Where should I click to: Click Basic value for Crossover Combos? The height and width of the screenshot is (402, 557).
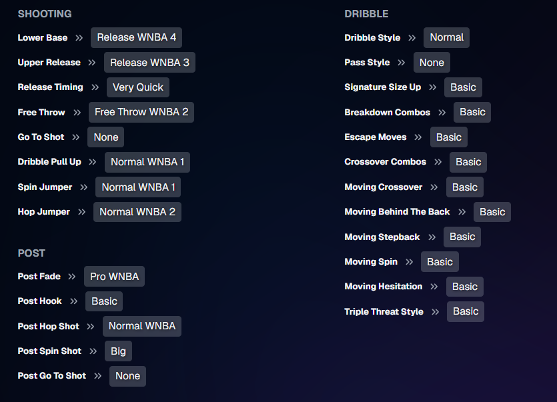pyautogui.click(x=468, y=162)
